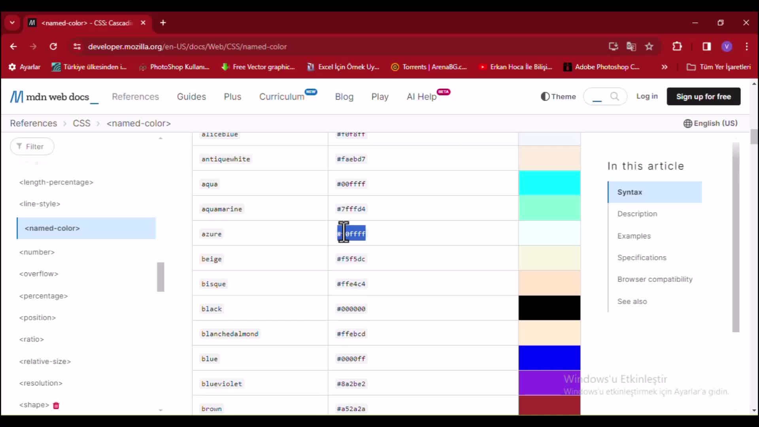
Task: Click the bookmark star icon in address bar
Action: pyautogui.click(x=649, y=46)
